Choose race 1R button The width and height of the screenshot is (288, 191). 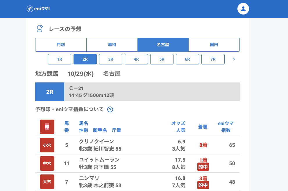point(60,59)
